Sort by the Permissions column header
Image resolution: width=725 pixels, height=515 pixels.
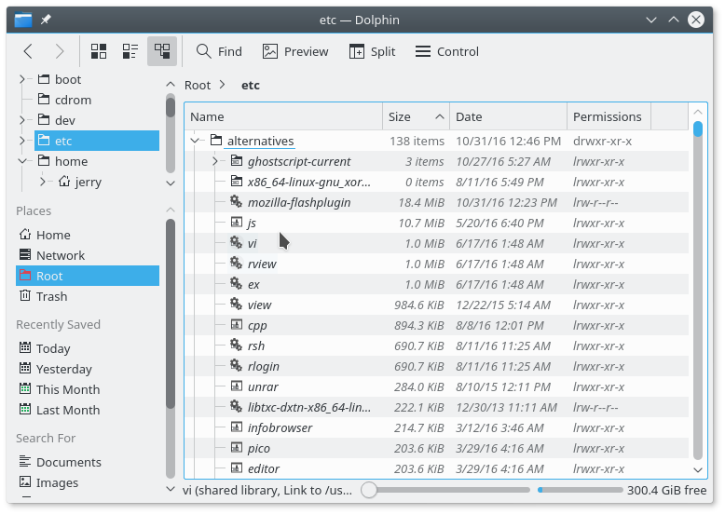tap(607, 116)
